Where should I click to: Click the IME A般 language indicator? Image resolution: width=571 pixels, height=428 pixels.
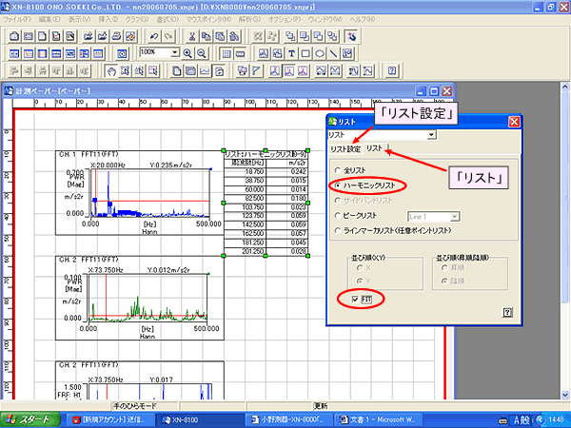pyautogui.click(x=521, y=420)
